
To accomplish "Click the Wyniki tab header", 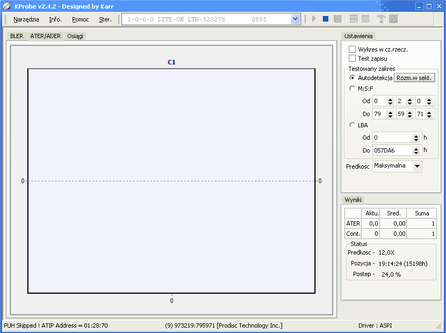I will (x=353, y=200).
